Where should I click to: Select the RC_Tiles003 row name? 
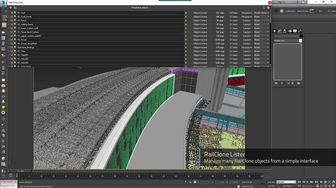pyautogui.click(x=23, y=63)
